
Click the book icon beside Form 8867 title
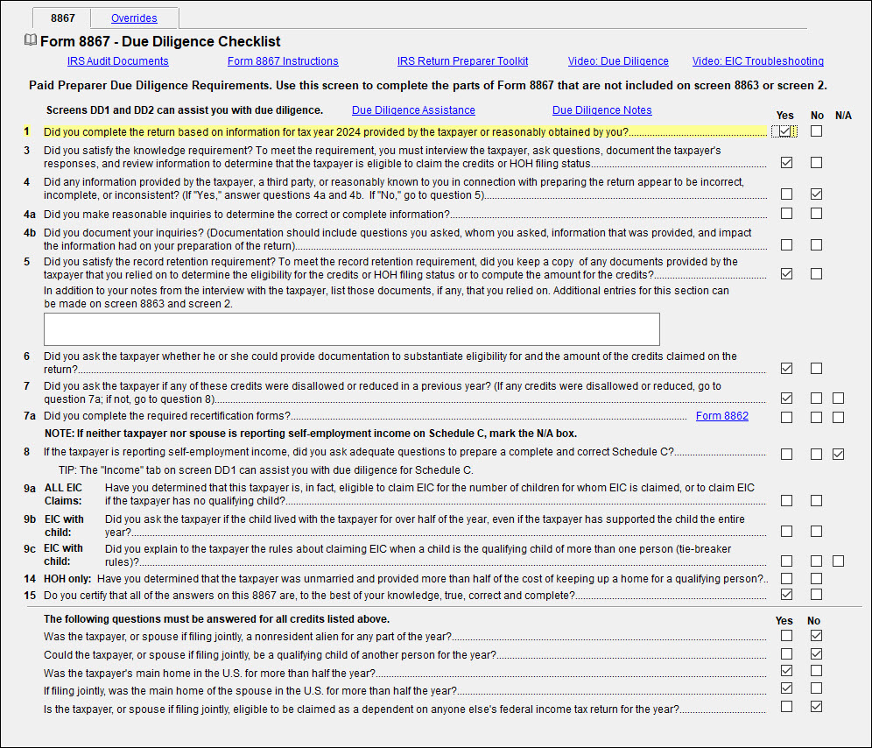(x=31, y=40)
